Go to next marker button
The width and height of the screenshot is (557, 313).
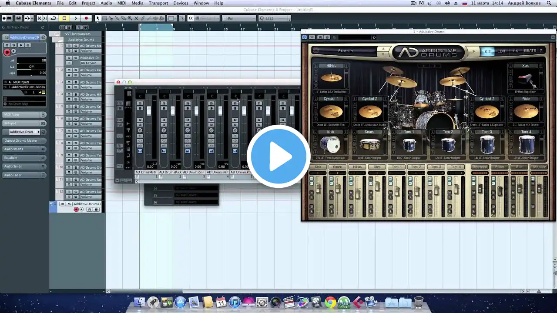[45, 18]
